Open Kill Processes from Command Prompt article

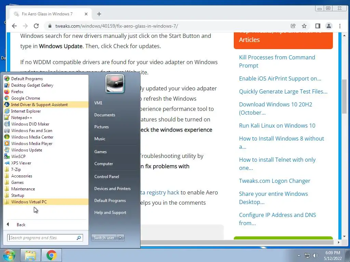click(x=277, y=61)
